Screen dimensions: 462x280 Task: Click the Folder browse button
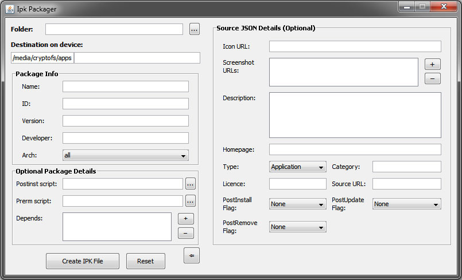194,29
